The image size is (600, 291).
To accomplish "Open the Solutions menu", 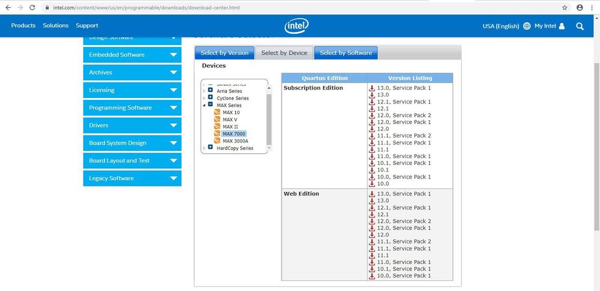I will tap(55, 26).
